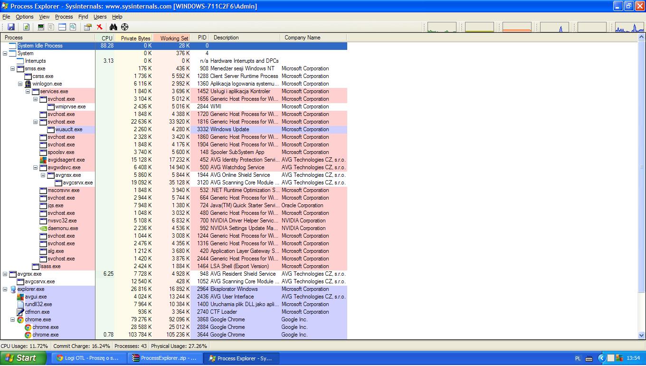Open the View menu

point(44,17)
